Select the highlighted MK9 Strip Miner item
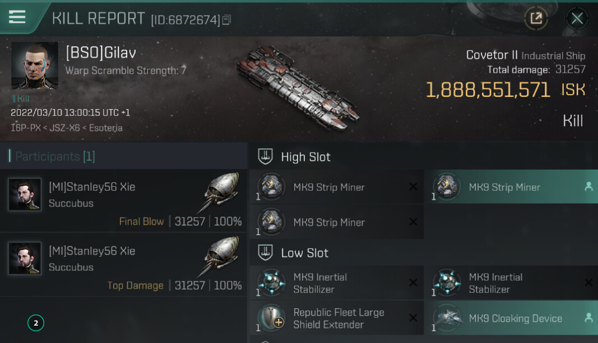This screenshot has height=343, width=598. 511,187
